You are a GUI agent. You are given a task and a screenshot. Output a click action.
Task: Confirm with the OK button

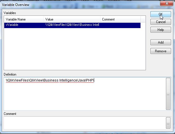click(161, 14)
